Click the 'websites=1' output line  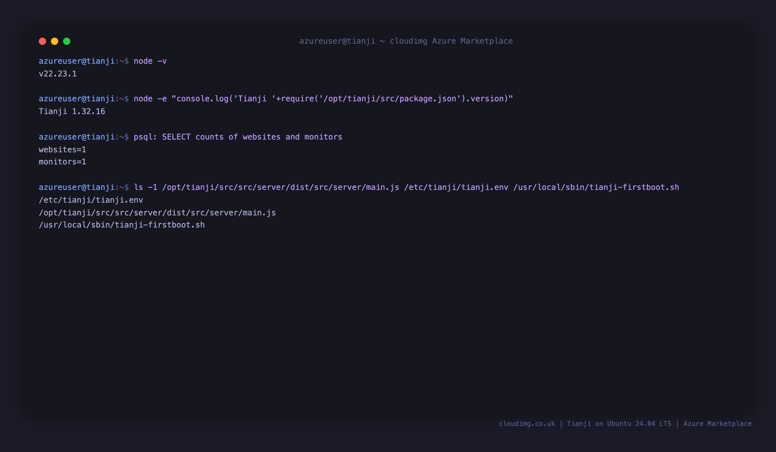62,150
